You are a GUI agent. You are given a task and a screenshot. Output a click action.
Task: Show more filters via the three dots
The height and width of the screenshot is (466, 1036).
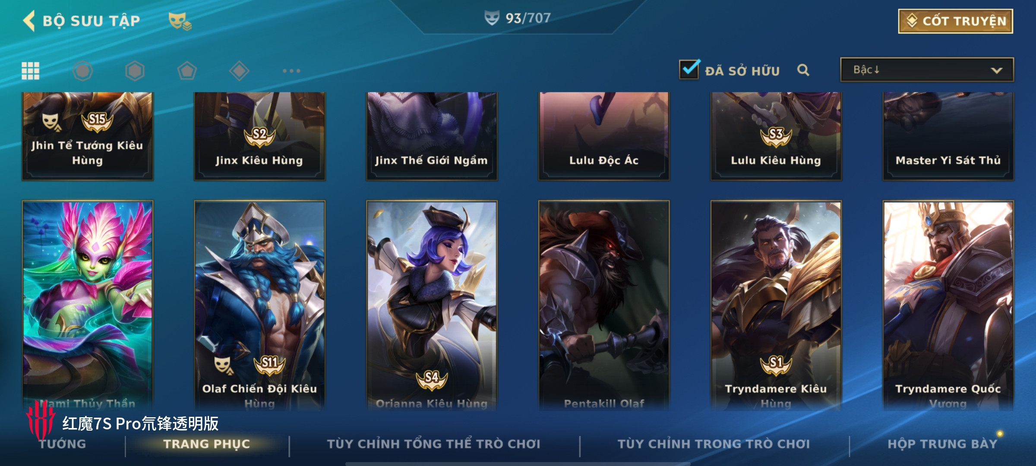[291, 71]
